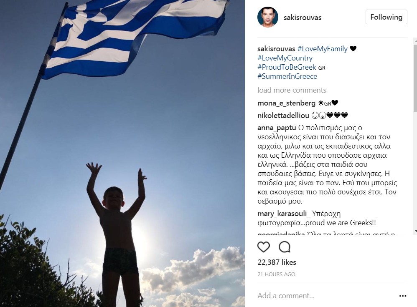
Task: Open the three-dots more options menu
Action: click(403, 296)
